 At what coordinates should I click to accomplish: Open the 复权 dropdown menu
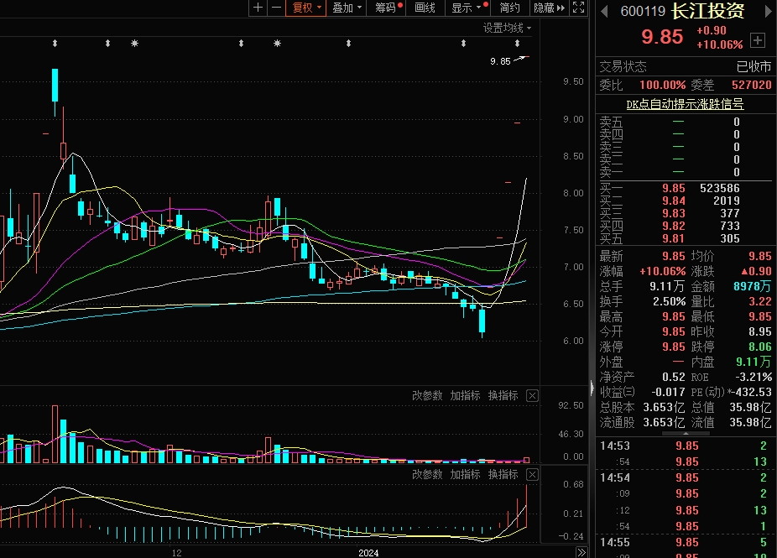(306, 8)
